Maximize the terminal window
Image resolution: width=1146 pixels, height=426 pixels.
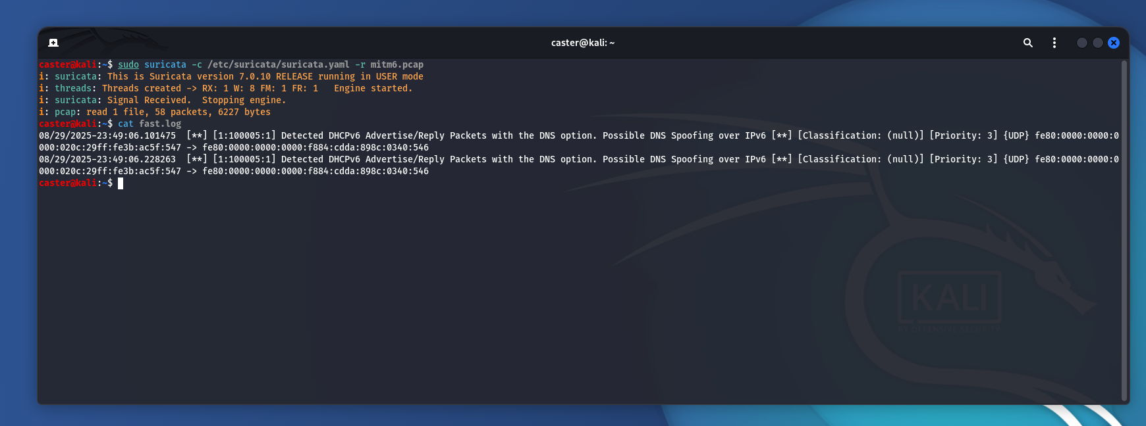pyautogui.click(x=1098, y=43)
